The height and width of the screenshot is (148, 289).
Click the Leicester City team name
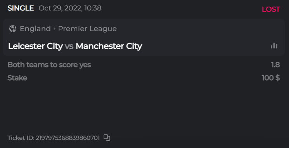pyautogui.click(x=35, y=46)
